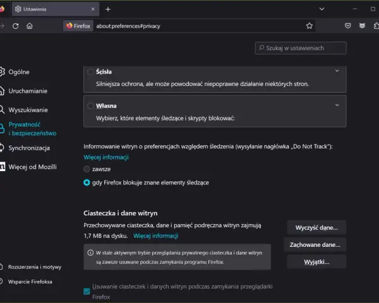Viewport: 379px width, 303px height.
Task: Open Więcej informacji about cookie storage
Action: tap(155, 236)
